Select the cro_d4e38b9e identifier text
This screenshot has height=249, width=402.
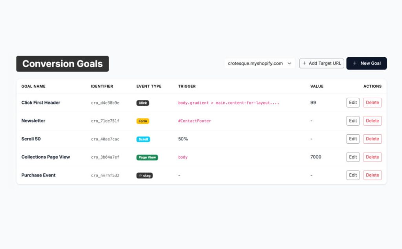105,103
